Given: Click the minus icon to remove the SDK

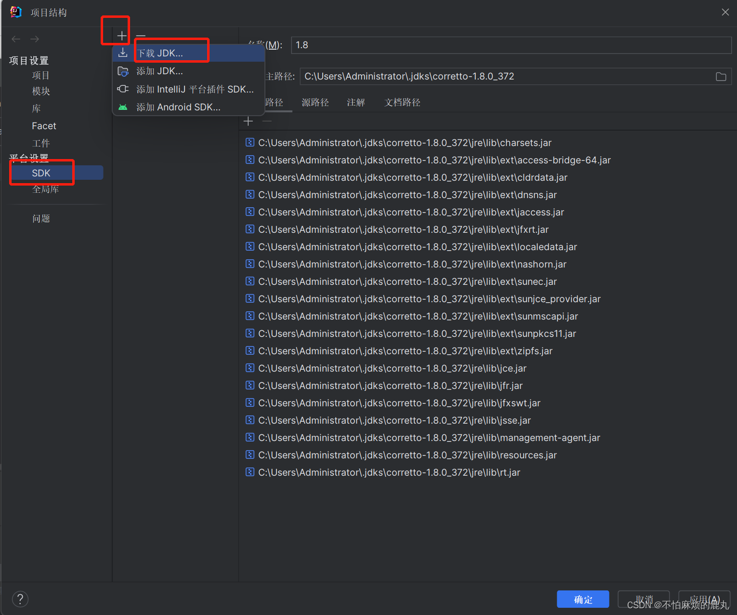Looking at the screenshot, I should pos(141,36).
